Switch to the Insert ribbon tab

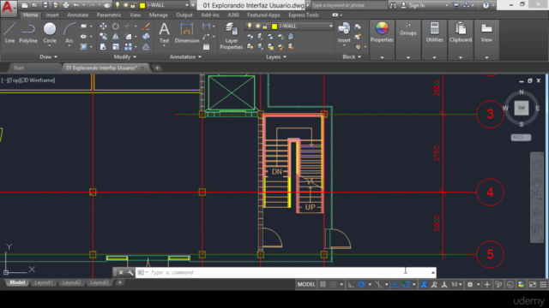coord(52,15)
